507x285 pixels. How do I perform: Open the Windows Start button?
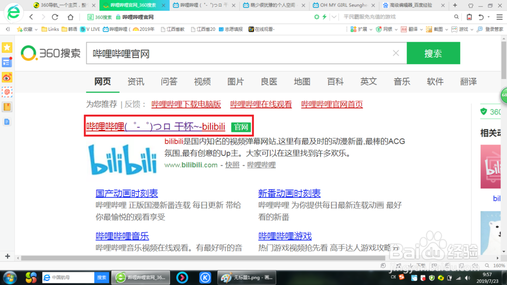(10, 277)
